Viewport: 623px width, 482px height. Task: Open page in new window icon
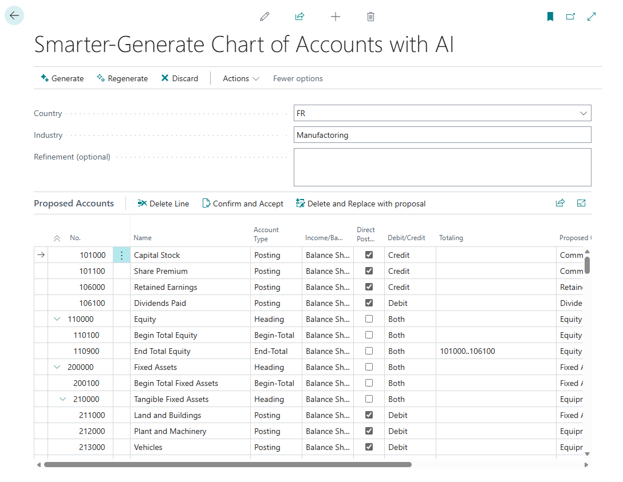pyautogui.click(x=570, y=17)
